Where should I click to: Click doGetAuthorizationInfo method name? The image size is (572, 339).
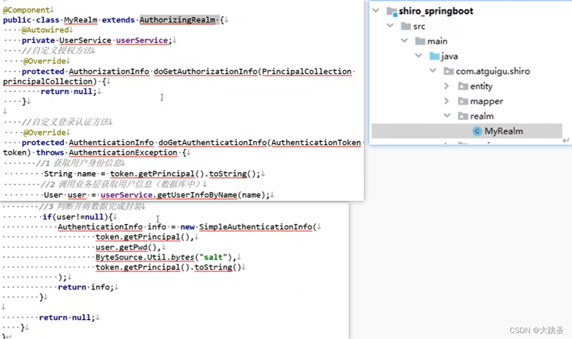(x=205, y=71)
